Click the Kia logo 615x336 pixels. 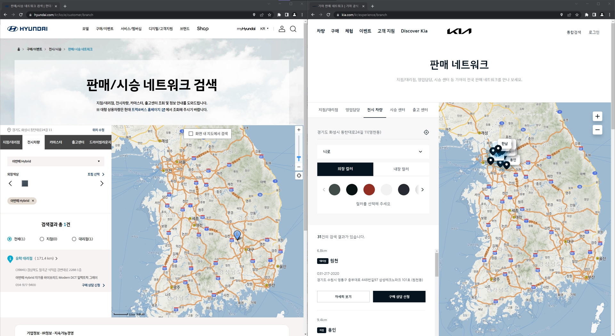pyautogui.click(x=459, y=31)
